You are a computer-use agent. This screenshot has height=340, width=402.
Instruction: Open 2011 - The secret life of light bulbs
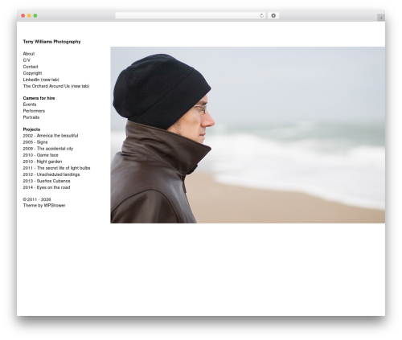click(x=56, y=168)
